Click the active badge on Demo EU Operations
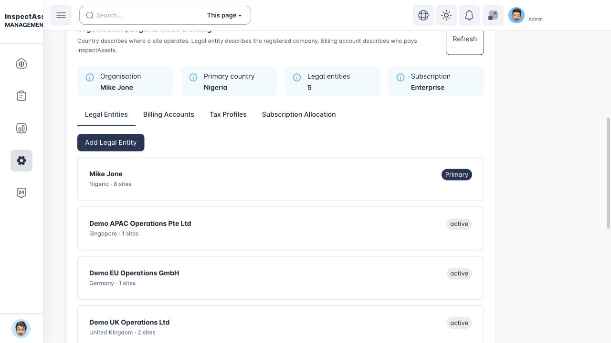 [459, 273]
